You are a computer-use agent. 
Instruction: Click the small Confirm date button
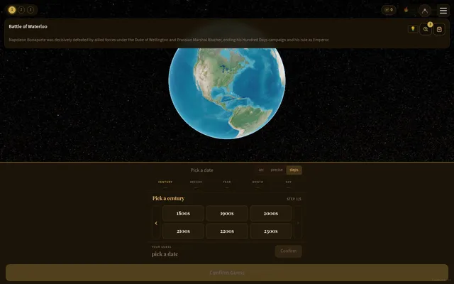click(289, 251)
